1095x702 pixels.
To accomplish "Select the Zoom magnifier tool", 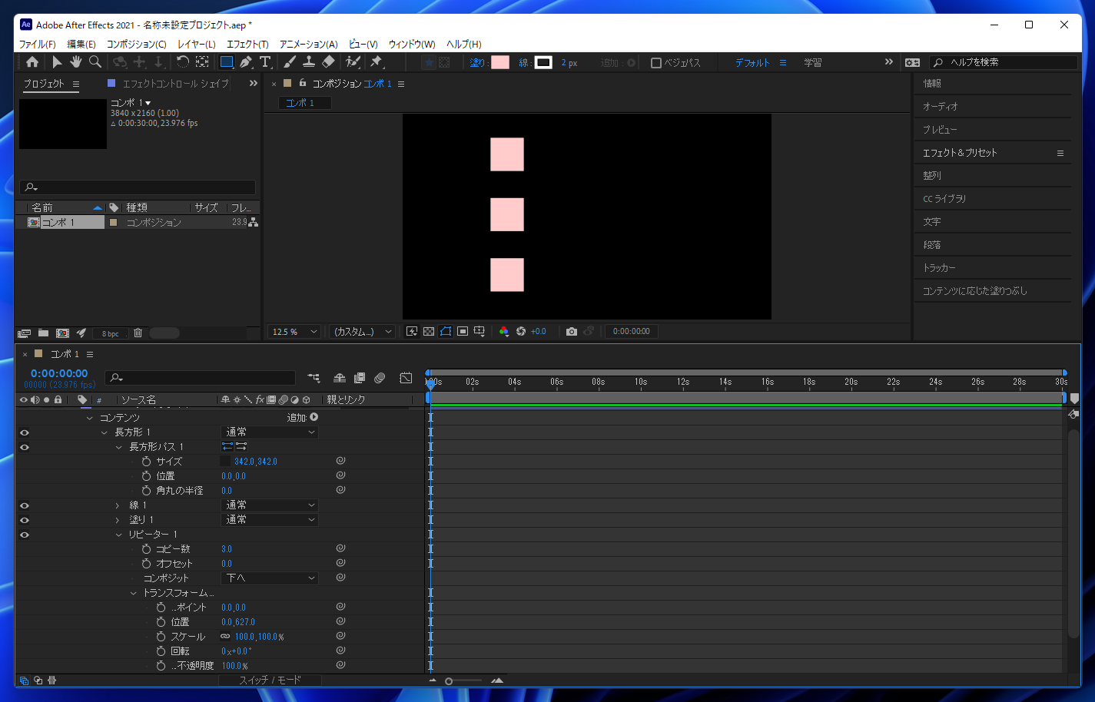I will point(95,62).
